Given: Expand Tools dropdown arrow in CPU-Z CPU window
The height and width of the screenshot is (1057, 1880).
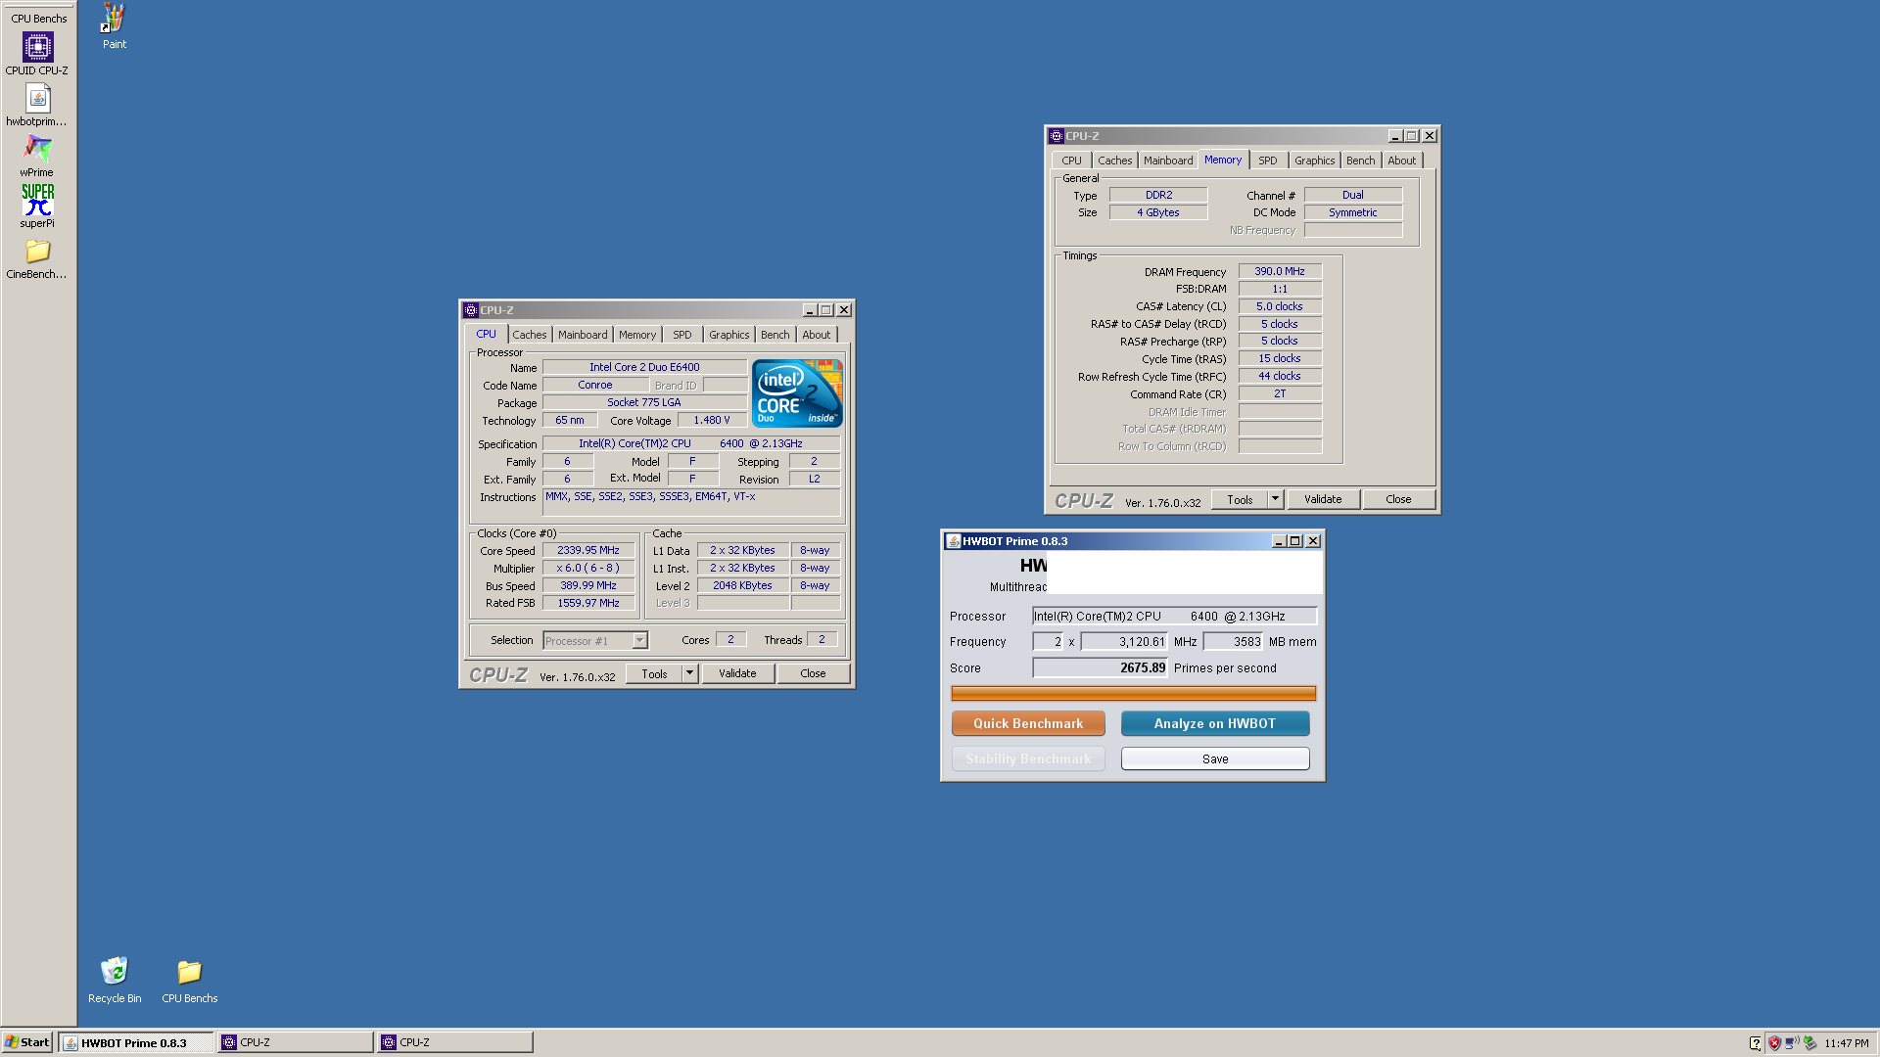Looking at the screenshot, I should pyautogui.click(x=689, y=673).
